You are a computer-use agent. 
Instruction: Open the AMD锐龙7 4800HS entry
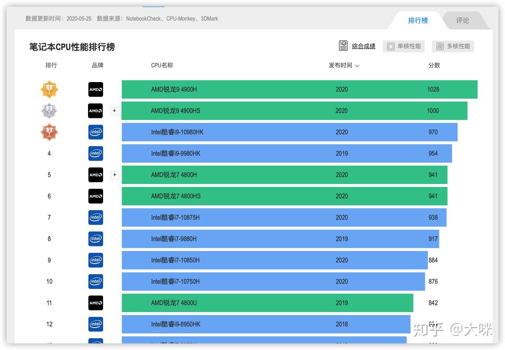click(x=176, y=196)
